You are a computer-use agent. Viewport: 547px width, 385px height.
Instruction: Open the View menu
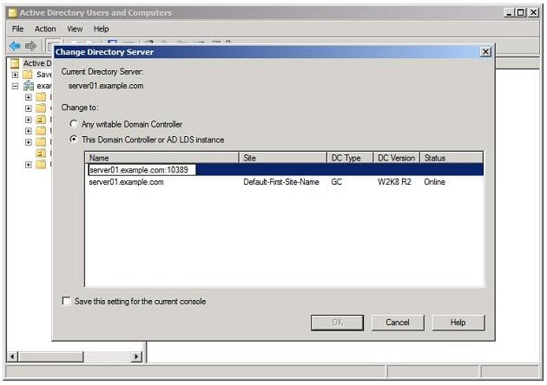click(75, 29)
